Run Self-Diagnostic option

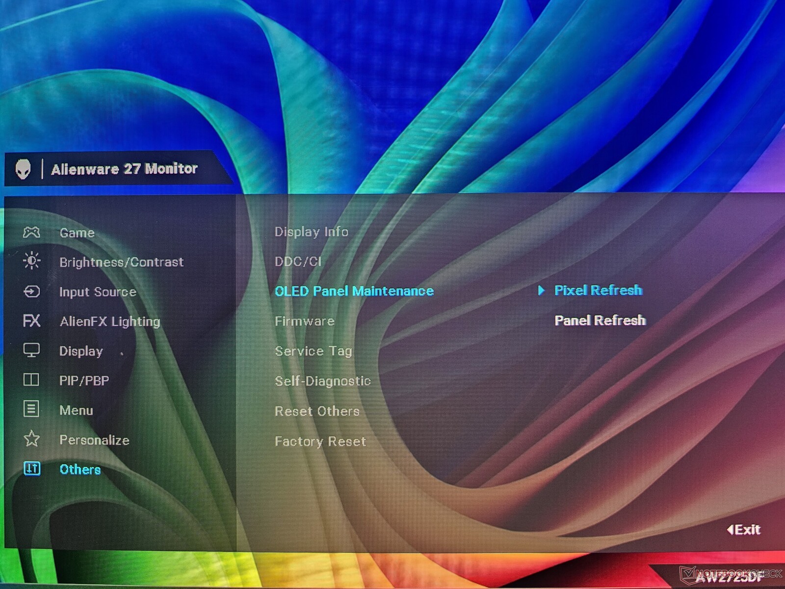click(x=323, y=381)
